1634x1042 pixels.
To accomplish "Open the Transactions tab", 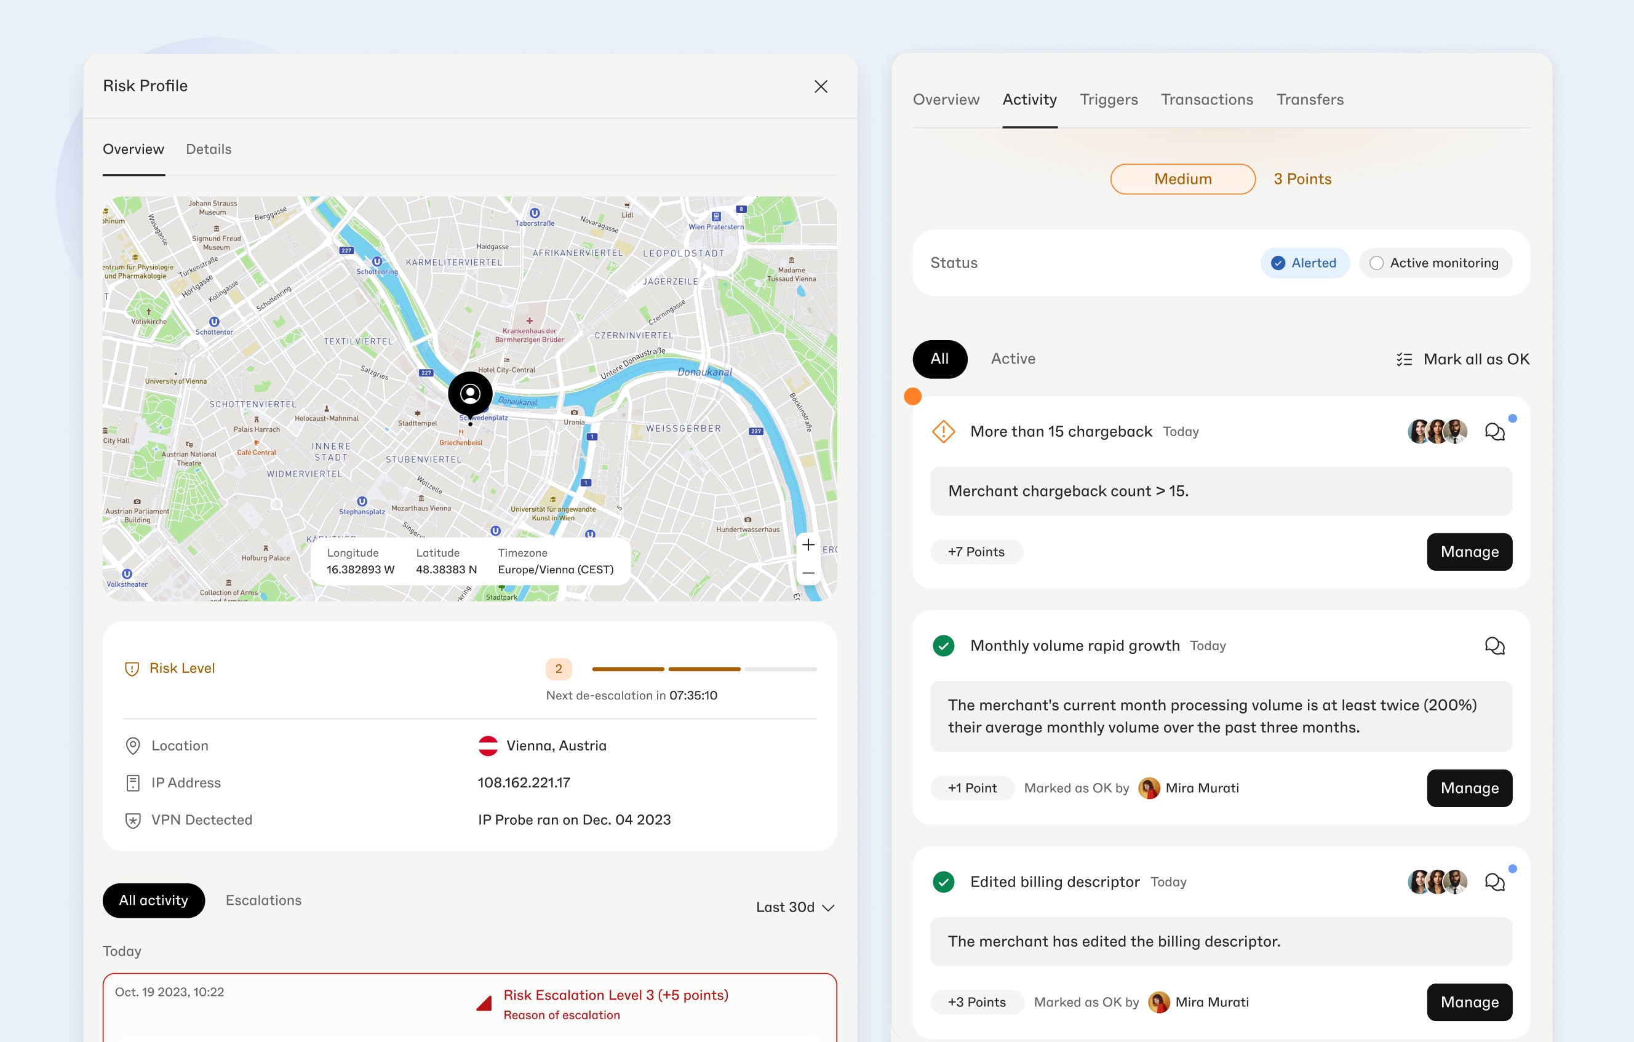I will pos(1206,100).
